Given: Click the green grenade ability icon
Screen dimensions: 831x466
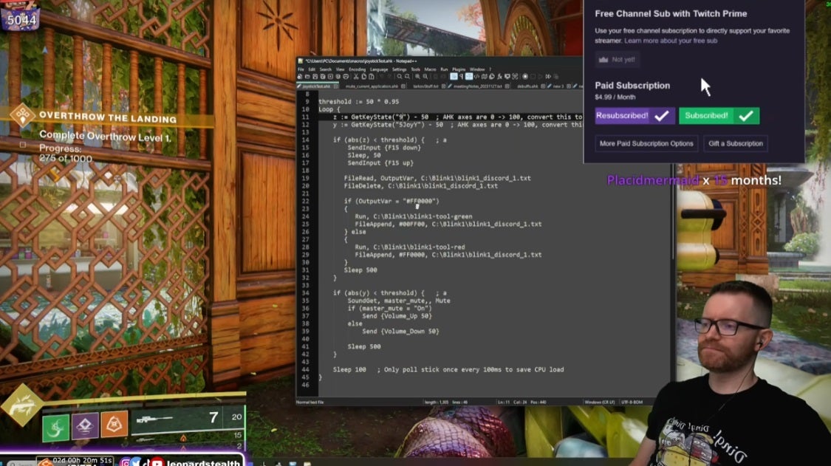Looking at the screenshot, I should (55, 427).
